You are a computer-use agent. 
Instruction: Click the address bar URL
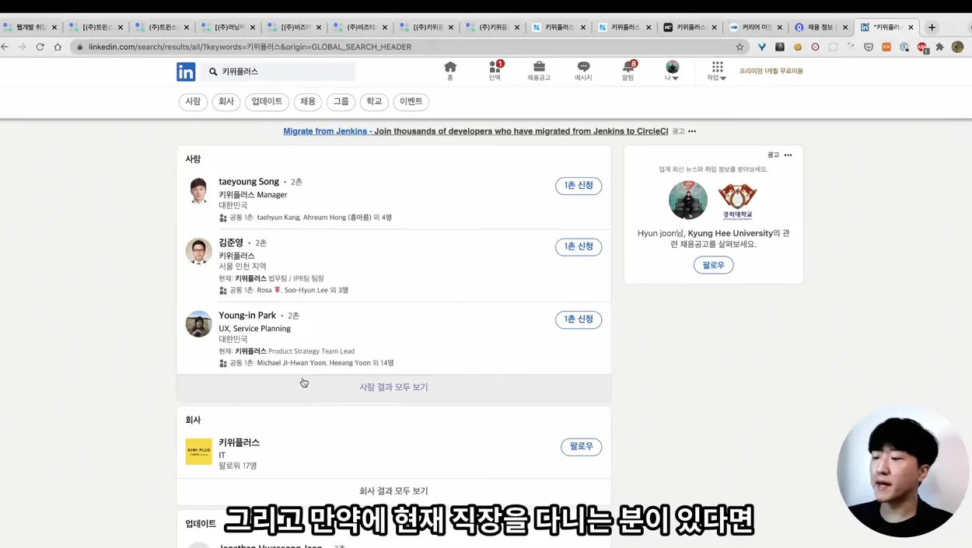point(250,47)
